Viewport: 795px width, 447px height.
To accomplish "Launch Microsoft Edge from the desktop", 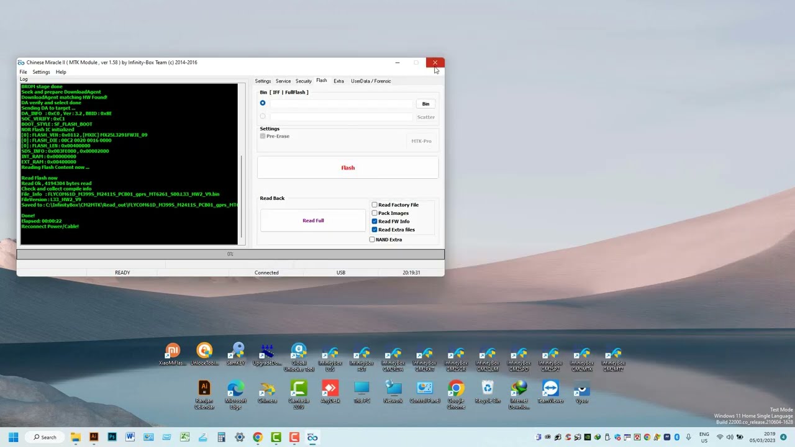I will [x=236, y=395].
